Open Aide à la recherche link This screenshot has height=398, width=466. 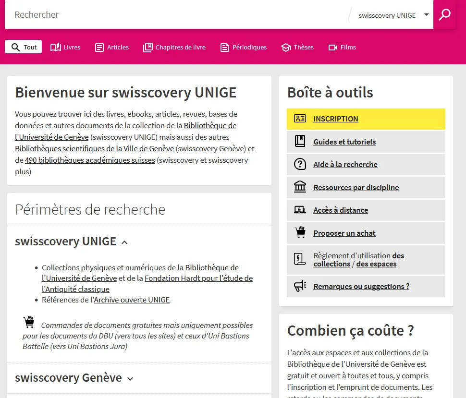[x=345, y=165]
